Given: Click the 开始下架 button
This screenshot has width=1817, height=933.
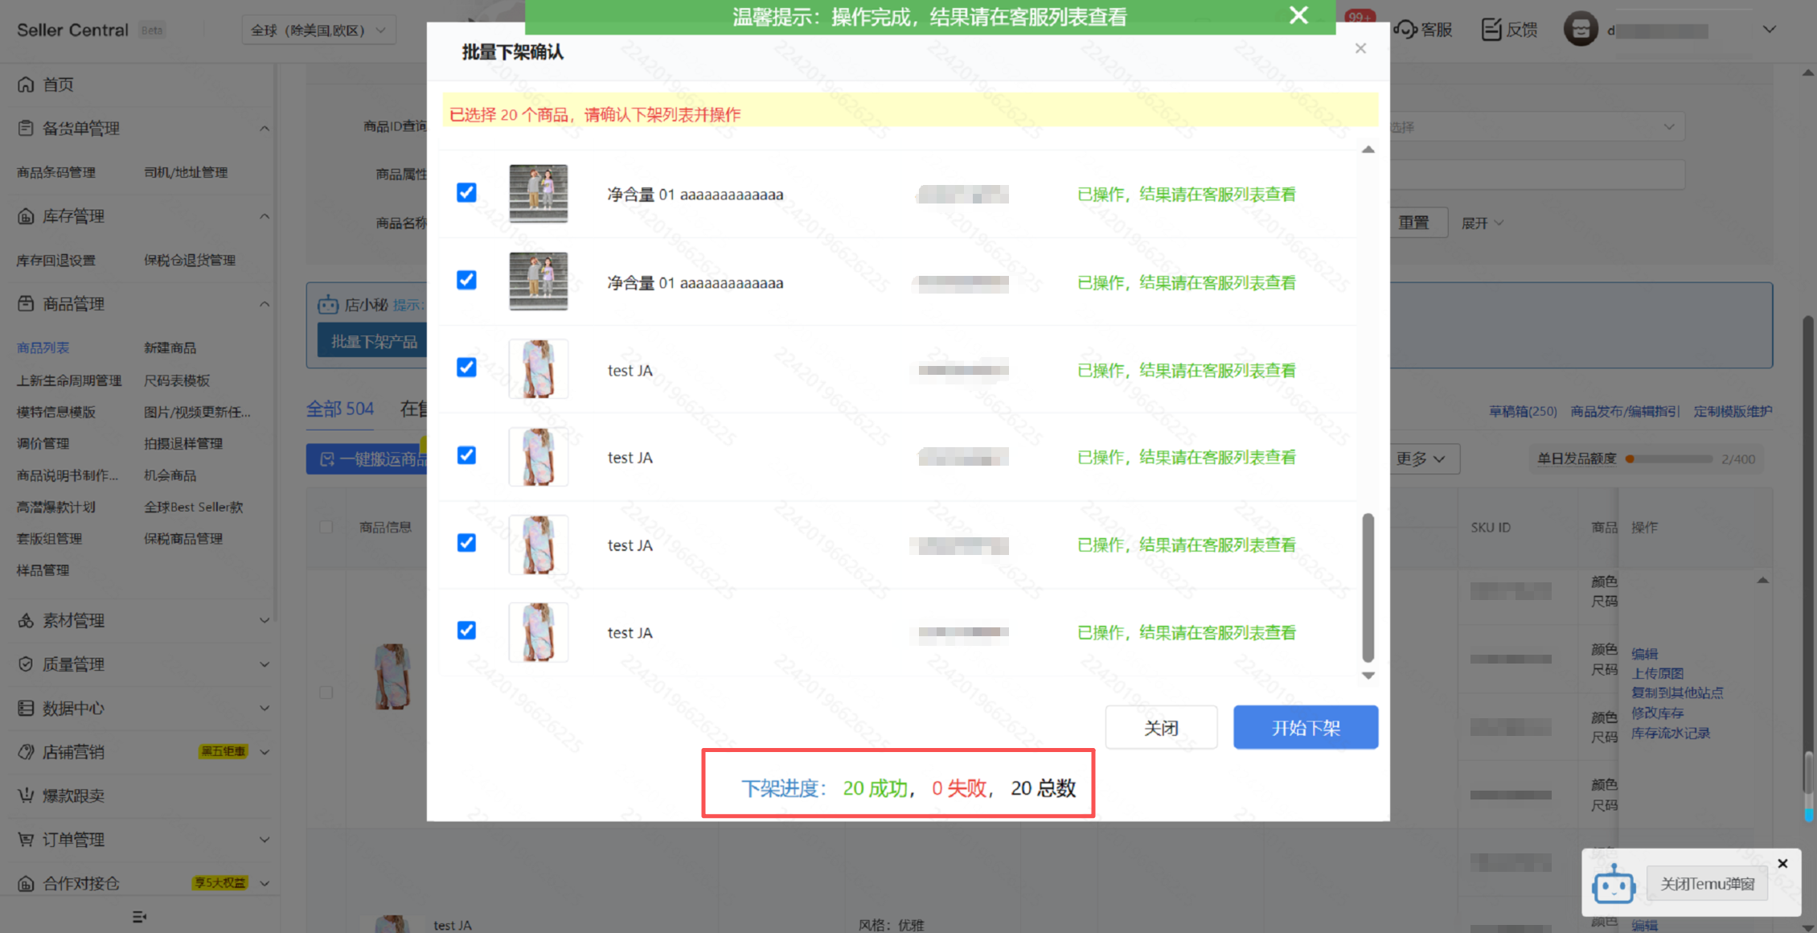Looking at the screenshot, I should pyautogui.click(x=1305, y=728).
